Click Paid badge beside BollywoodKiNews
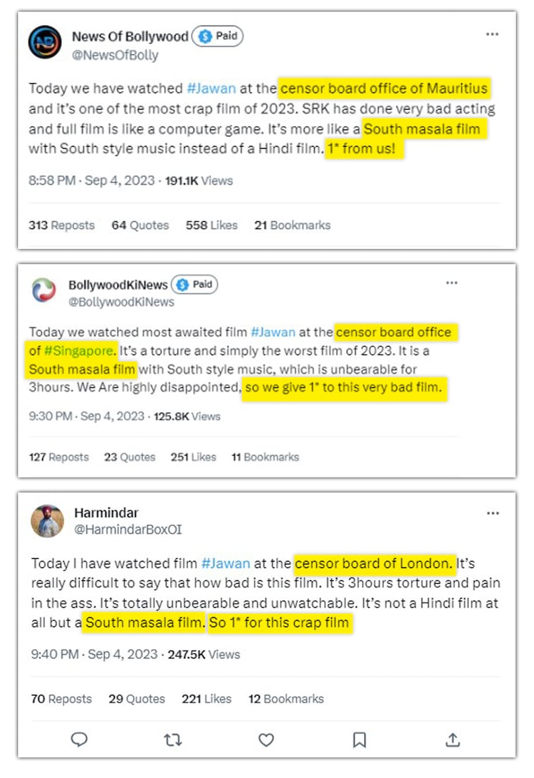Screen dimensions: 534x778 point(194,285)
